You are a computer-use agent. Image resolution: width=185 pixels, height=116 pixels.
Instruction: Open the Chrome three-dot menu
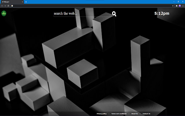(183, 6)
